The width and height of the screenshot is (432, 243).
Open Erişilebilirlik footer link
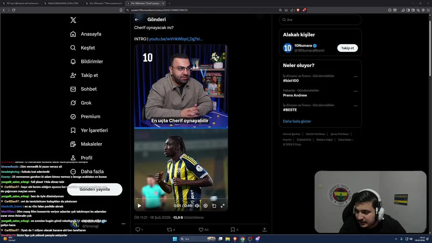pyautogui.click(x=304, y=140)
